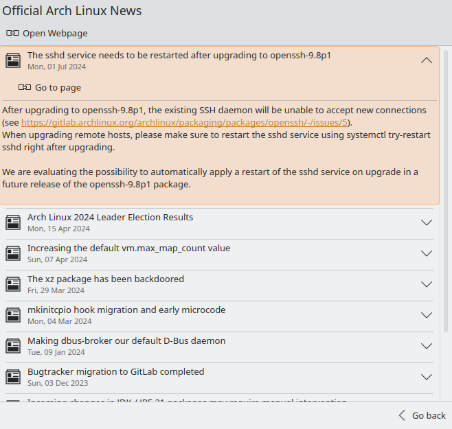Go to page for sshd article
Screen dimensions: 452x429
[x=50, y=88]
